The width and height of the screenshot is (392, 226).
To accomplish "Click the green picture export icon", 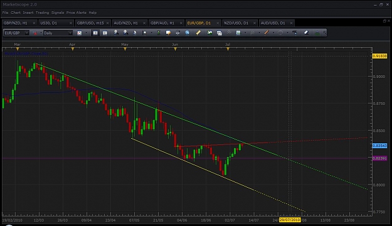I will tap(209, 33).
